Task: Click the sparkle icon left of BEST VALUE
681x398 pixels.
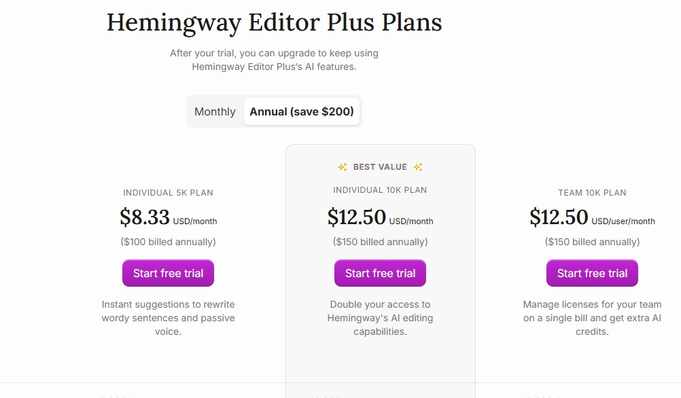Action: (343, 166)
